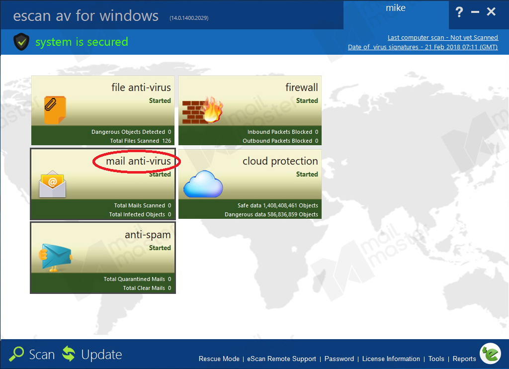Click cloud protection Started status

(307, 175)
